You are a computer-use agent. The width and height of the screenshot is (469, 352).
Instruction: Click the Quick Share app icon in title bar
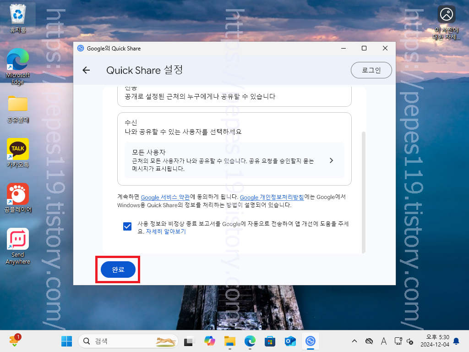pyautogui.click(x=81, y=48)
